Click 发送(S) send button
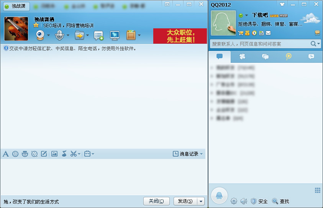The image size is (323, 208). pos(185,201)
